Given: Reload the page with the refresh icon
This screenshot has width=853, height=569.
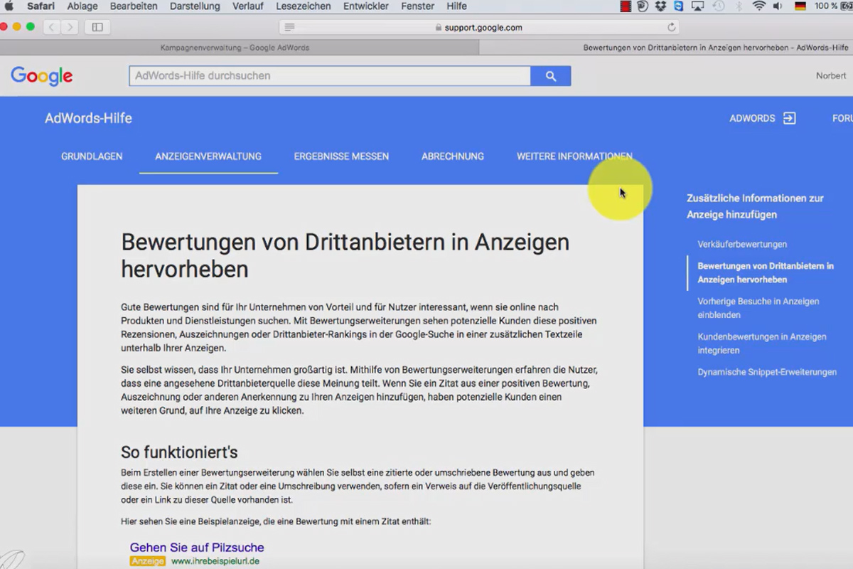Looking at the screenshot, I should pyautogui.click(x=671, y=28).
